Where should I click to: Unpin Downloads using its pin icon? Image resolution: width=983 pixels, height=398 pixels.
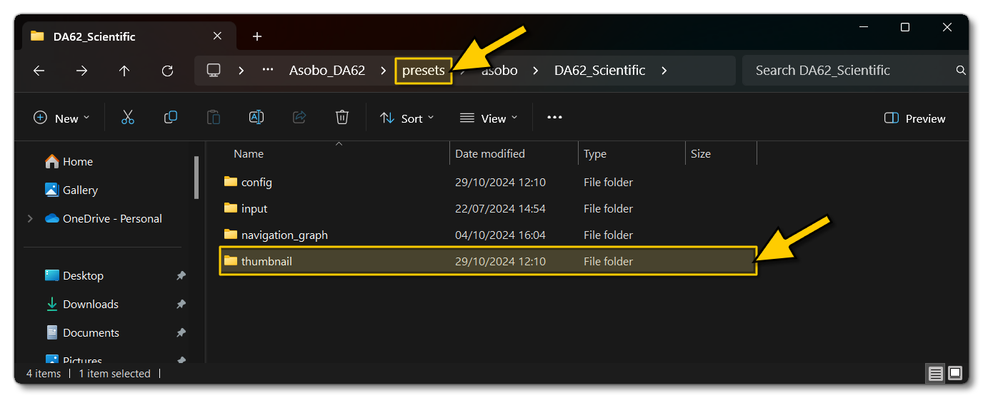click(181, 305)
